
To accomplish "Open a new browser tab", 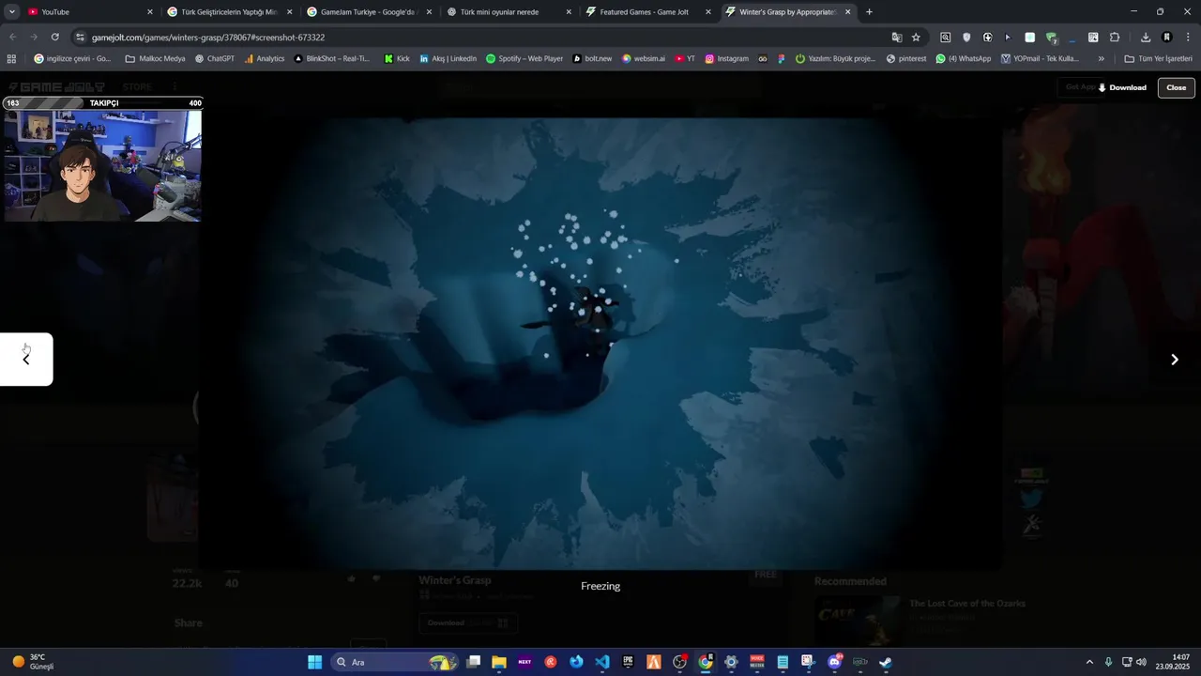I will point(869,12).
